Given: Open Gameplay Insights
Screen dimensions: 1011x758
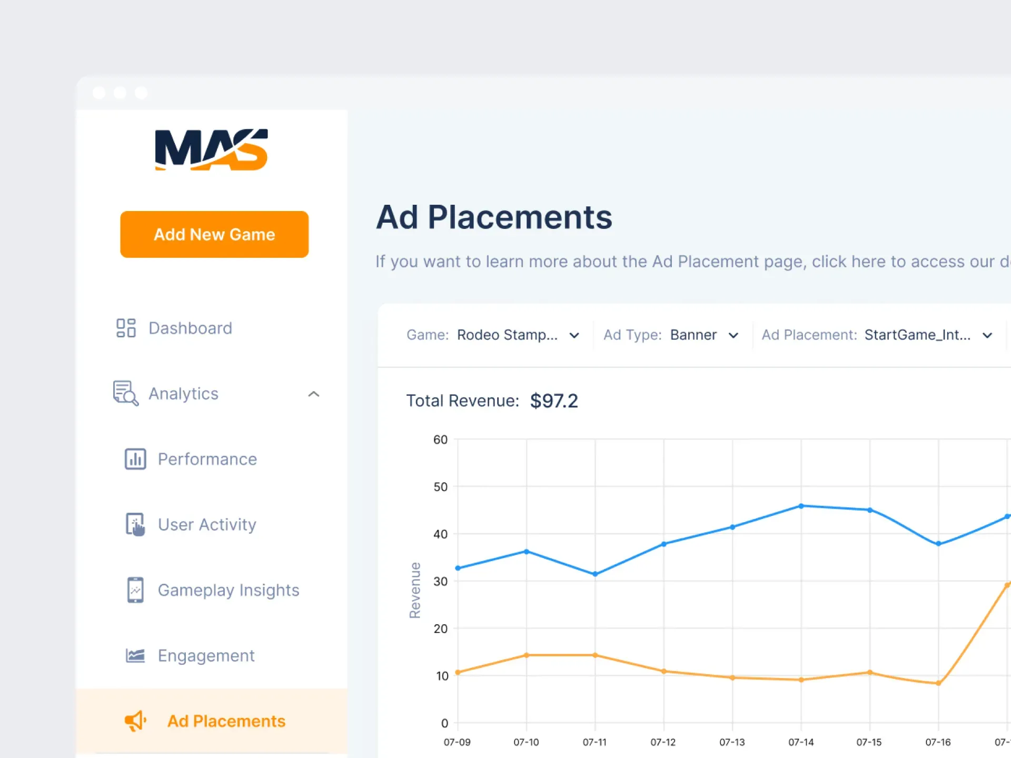Looking at the screenshot, I should coord(229,590).
